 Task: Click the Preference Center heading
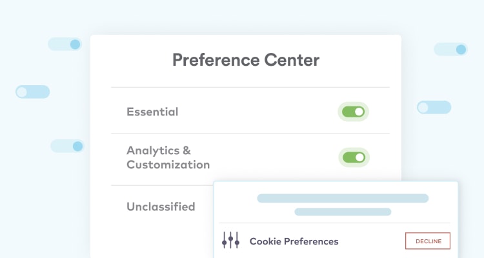tap(246, 60)
